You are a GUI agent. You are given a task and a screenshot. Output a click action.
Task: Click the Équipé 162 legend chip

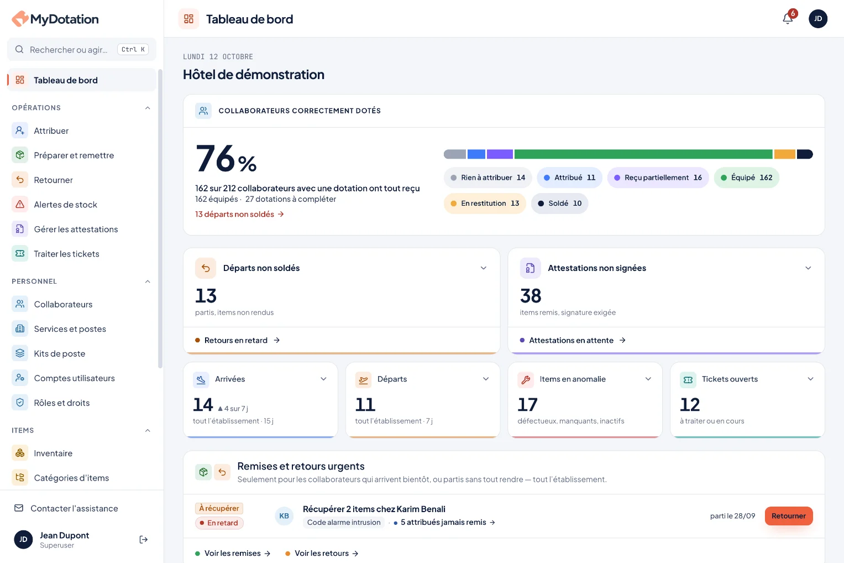(746, 178)
